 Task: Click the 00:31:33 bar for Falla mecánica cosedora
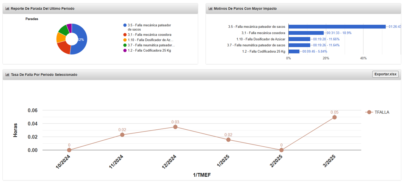pos(306,33)
